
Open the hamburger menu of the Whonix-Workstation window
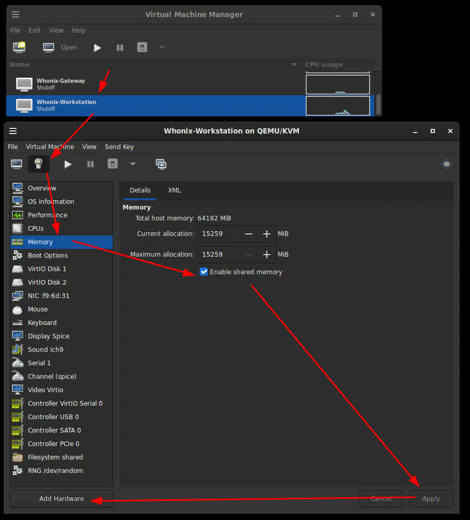[13, 131]
